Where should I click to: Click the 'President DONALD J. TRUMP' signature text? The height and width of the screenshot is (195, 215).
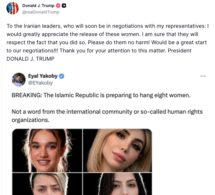tap(99, 54)
